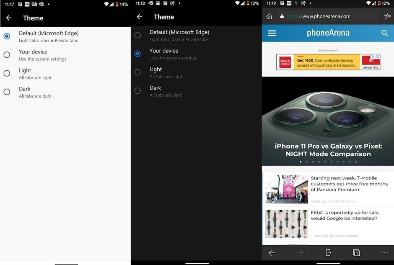This screenshot has width=394, height=265.
Task: Tap the '1 hour ago, by Alan Friedman' byline
Action: tap(334, 236)
